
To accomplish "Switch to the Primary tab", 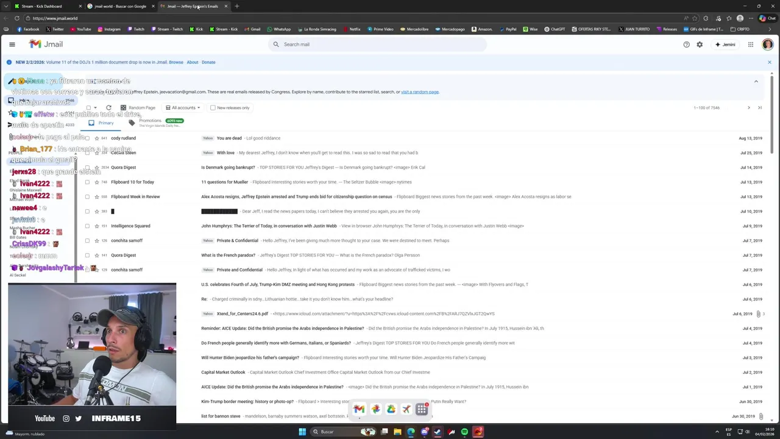I will coord(102,123).
